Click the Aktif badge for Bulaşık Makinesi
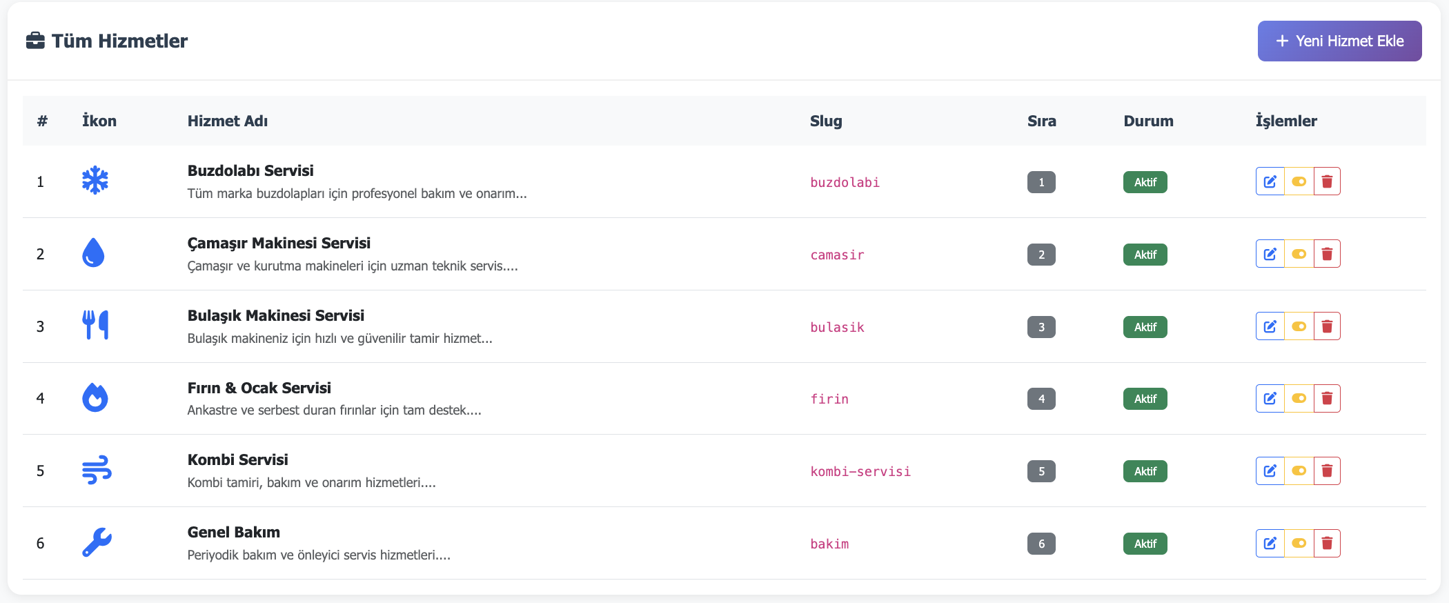This screenshot has height=603, width=1449. [x=1145, y=327]
